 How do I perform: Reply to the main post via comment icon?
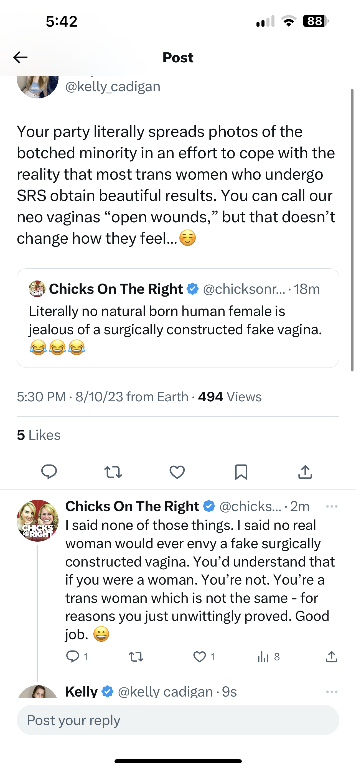tap(49, 472)
